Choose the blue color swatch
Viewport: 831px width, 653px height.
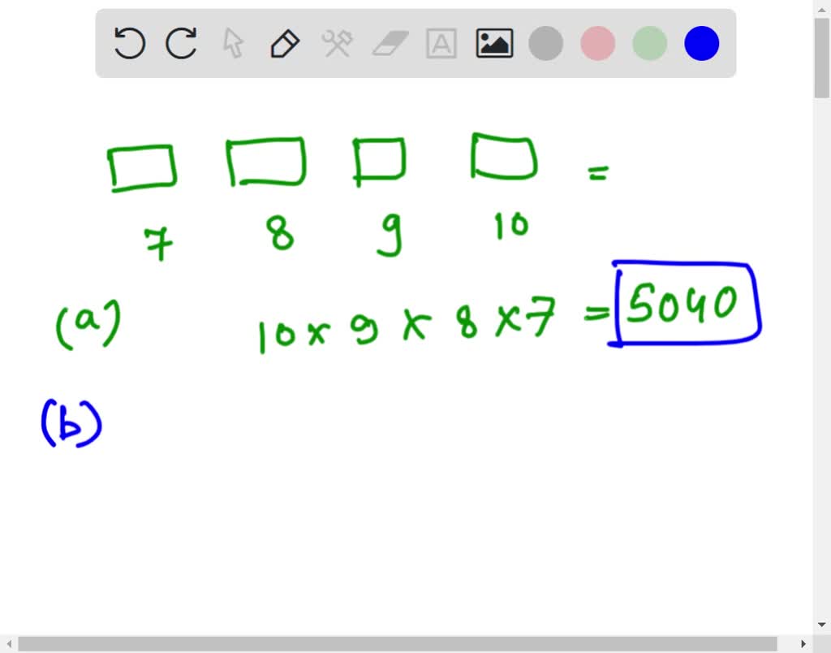coord(702,43)
